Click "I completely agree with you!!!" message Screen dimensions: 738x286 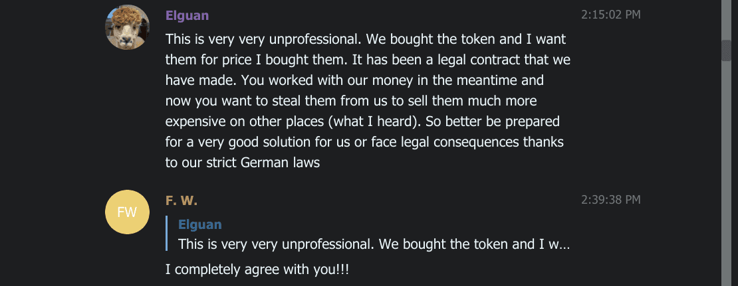[257, 270]
